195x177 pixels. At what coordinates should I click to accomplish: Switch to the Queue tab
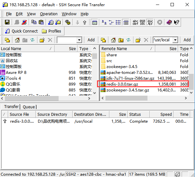tap(29, 107)
